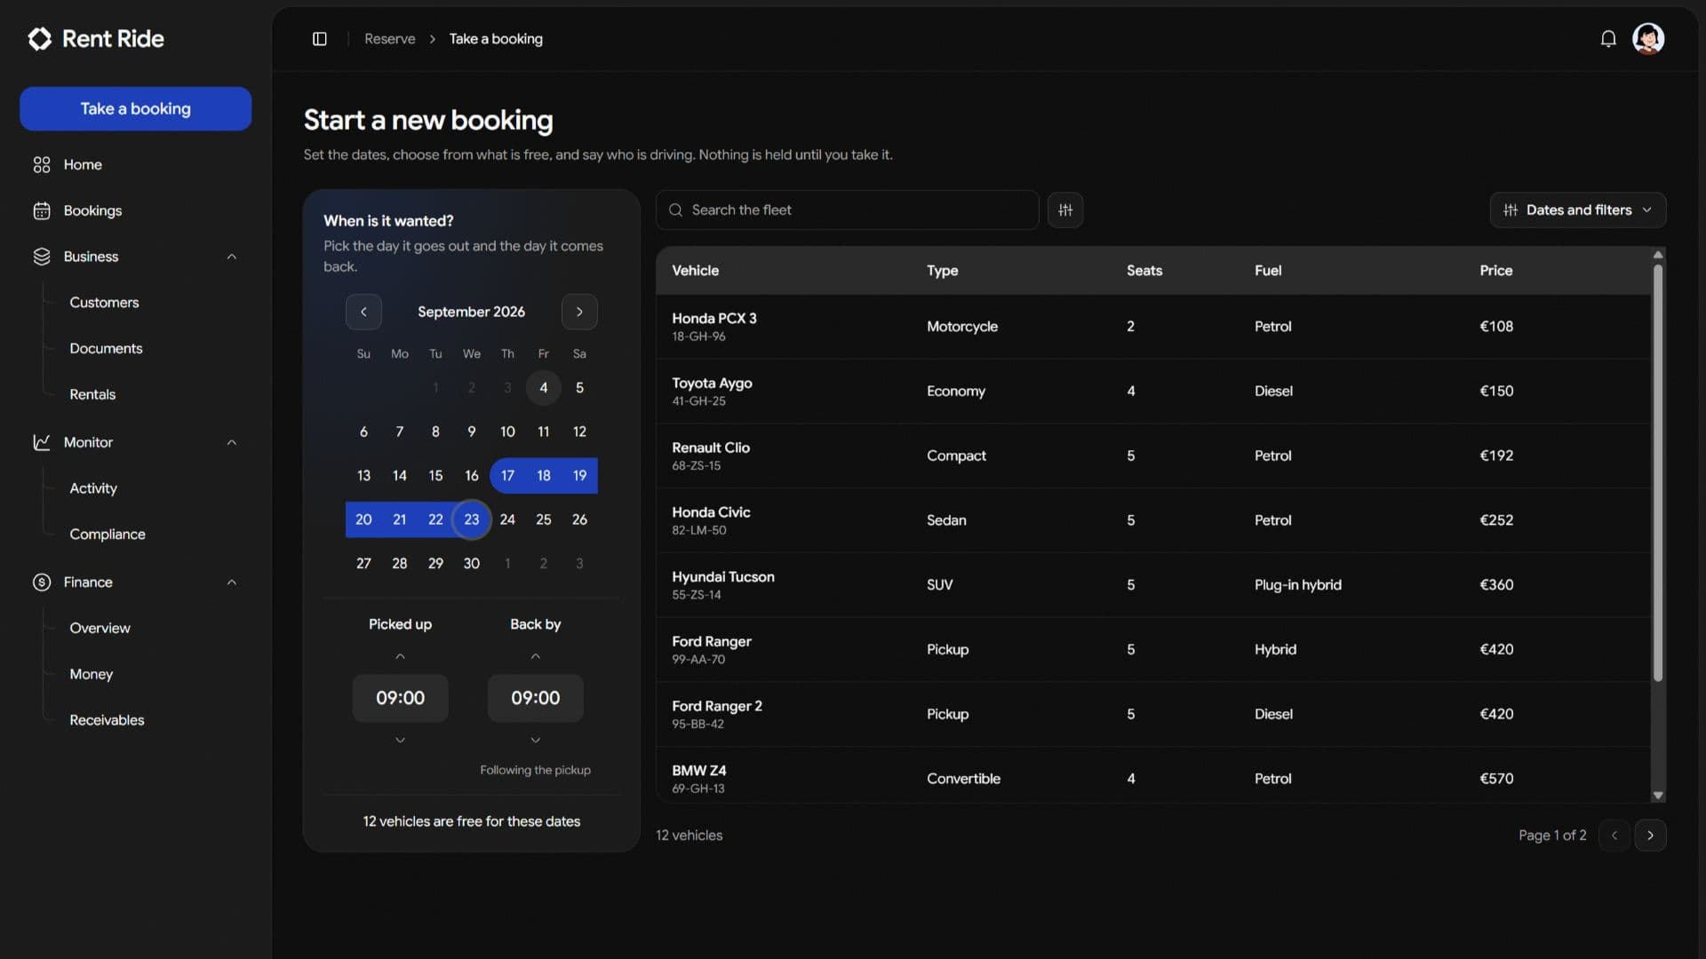Select the Ford Ranger 2 row
1706x959 pixels.
pyautogui.click(x=1152, y=714)
